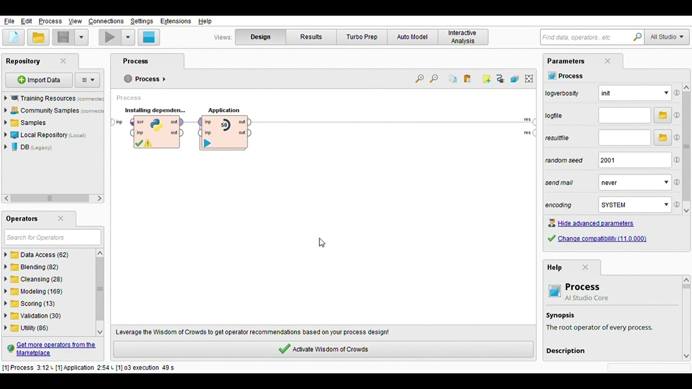Screen dimensions: 692x389
Task: Click the Import Data button
Action: click(39, 80)
